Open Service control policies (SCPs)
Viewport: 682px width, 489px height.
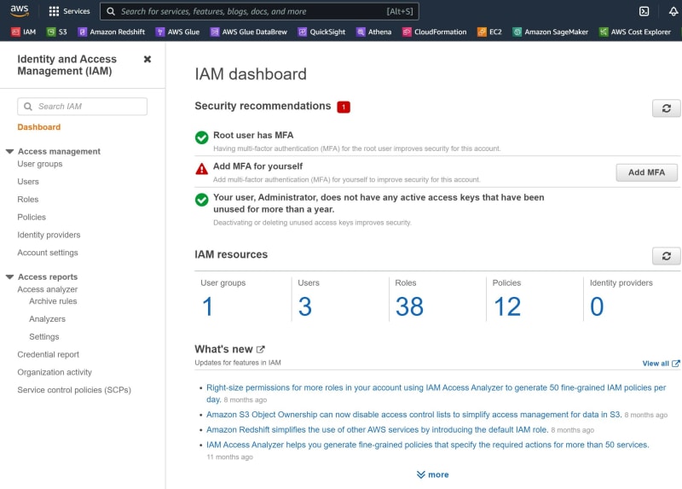coord(74,390)
